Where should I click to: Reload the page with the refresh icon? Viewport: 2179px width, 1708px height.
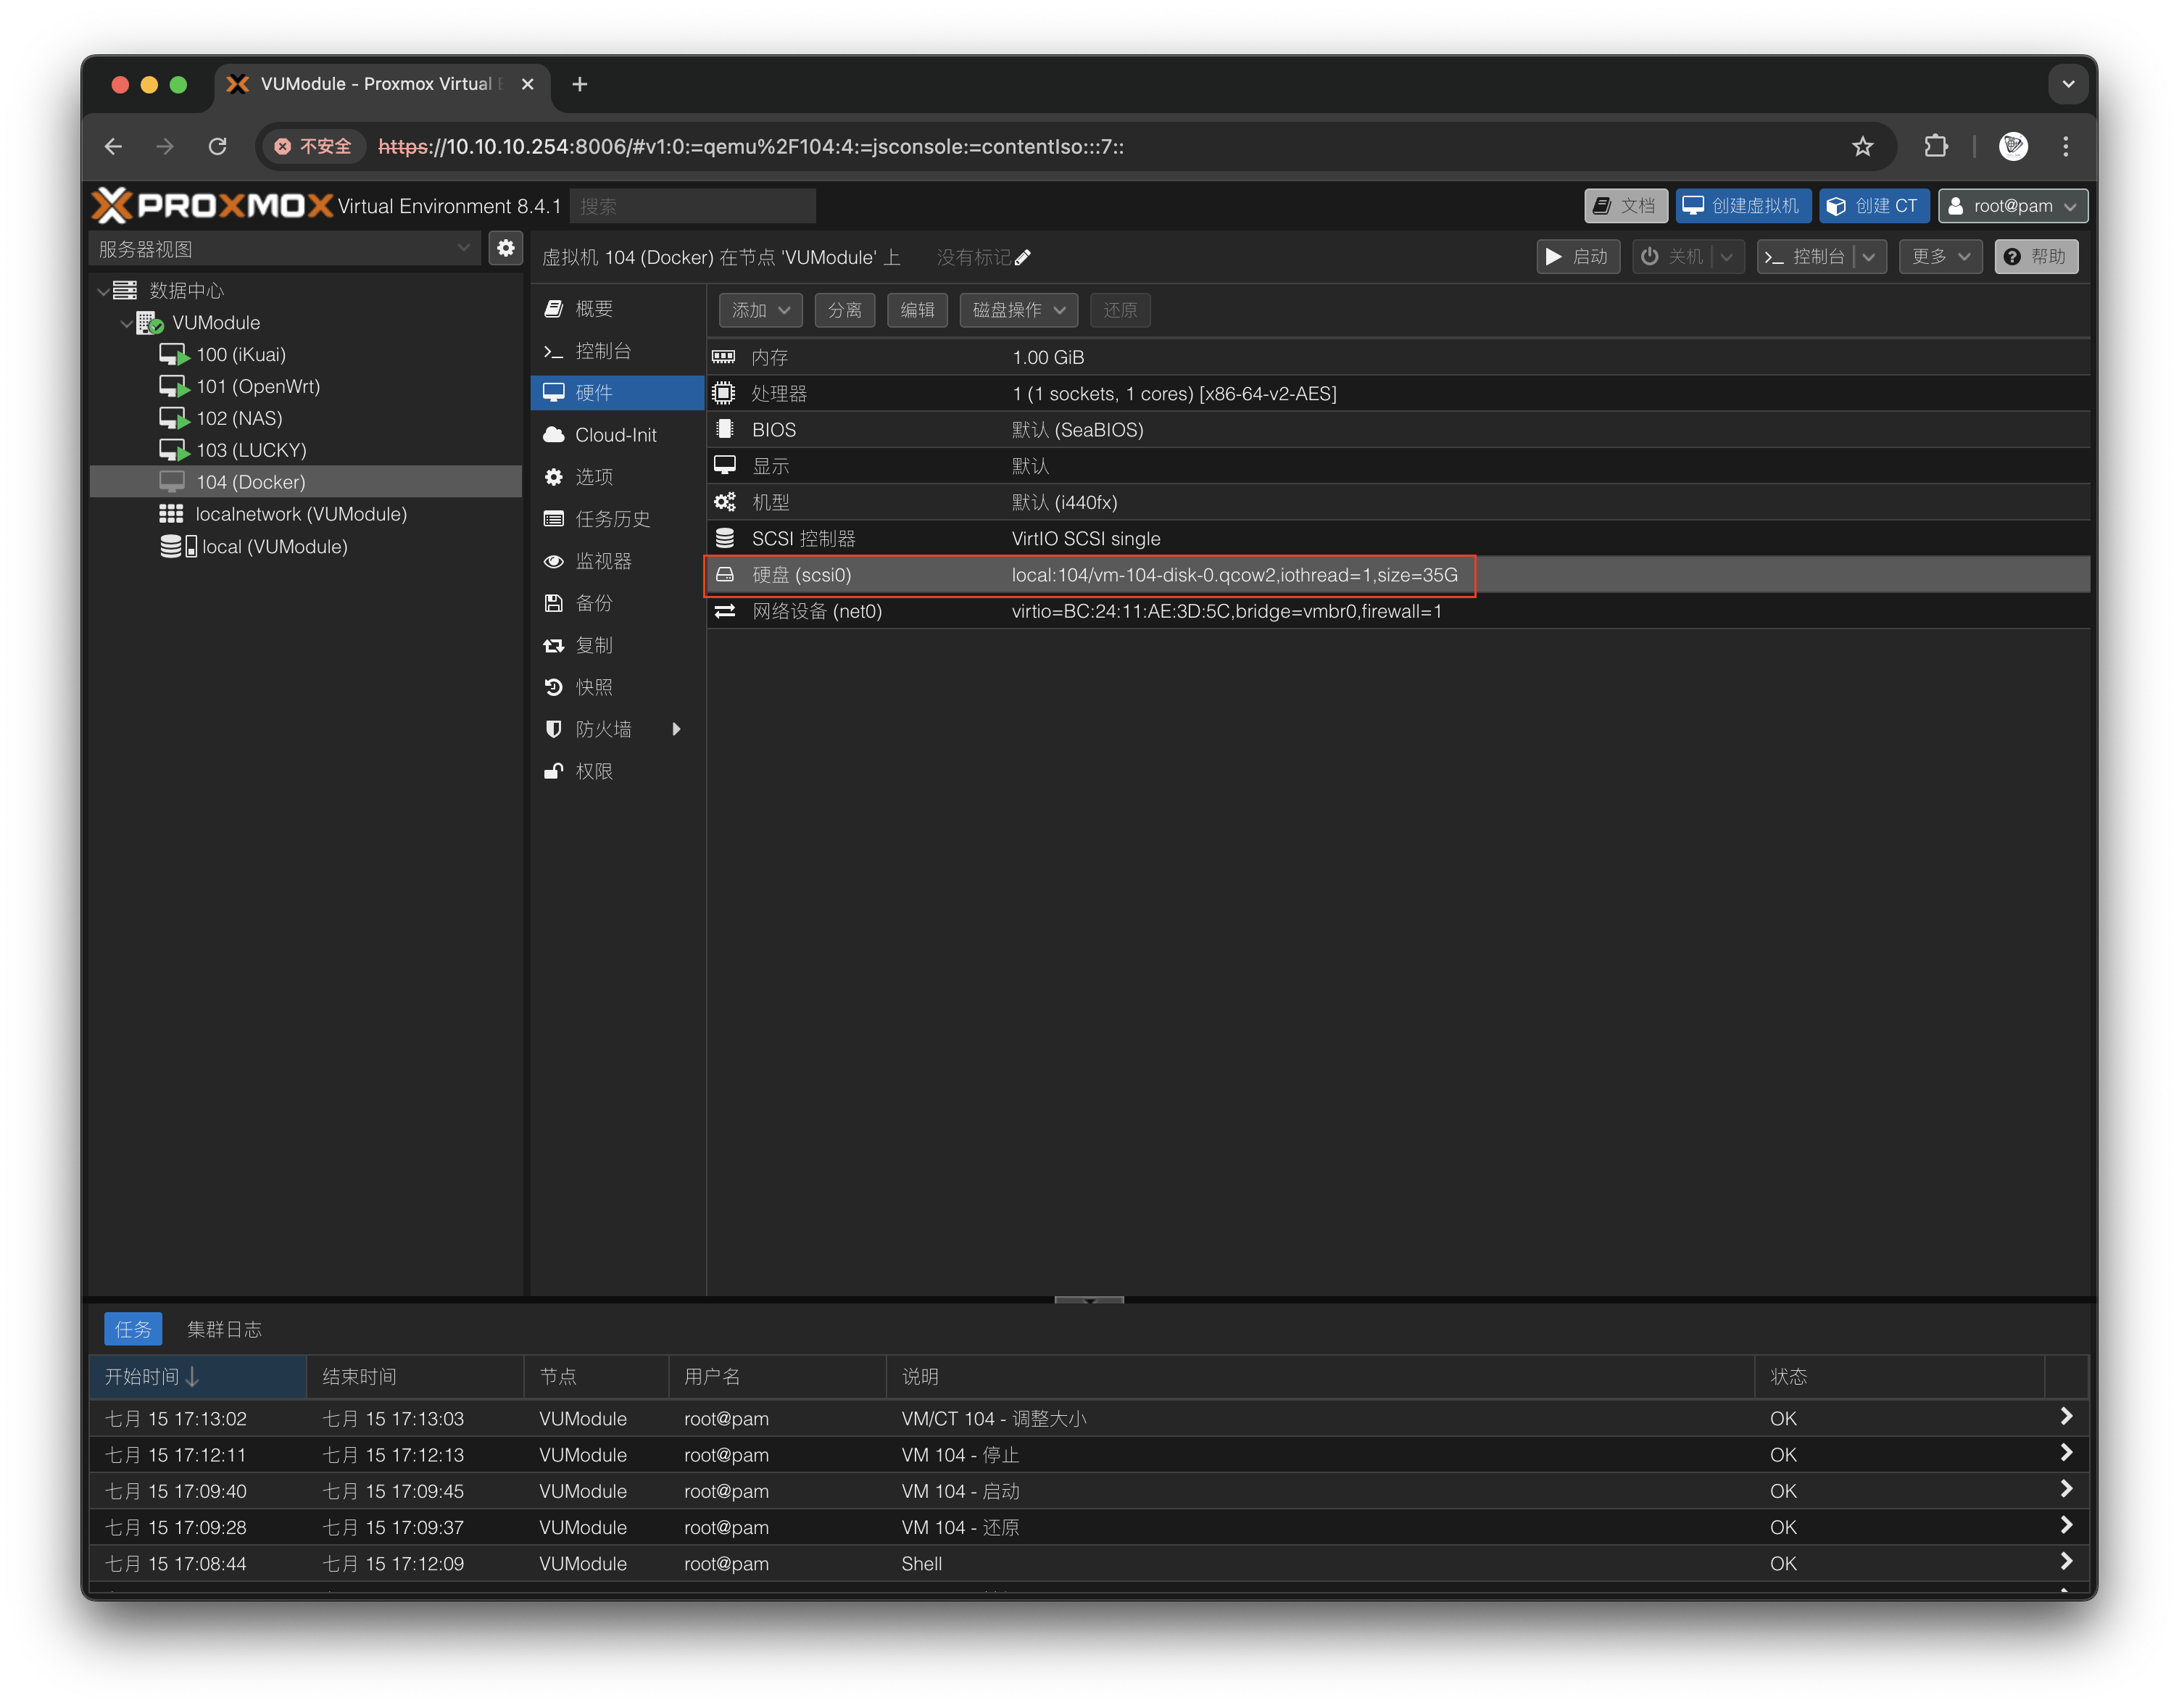217,147
